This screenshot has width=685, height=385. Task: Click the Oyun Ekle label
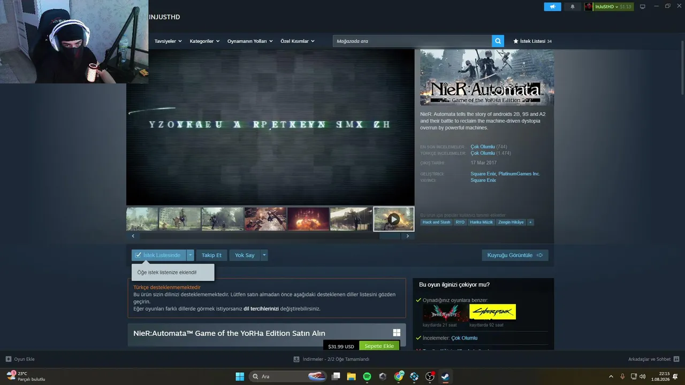(x=24, y=359)
